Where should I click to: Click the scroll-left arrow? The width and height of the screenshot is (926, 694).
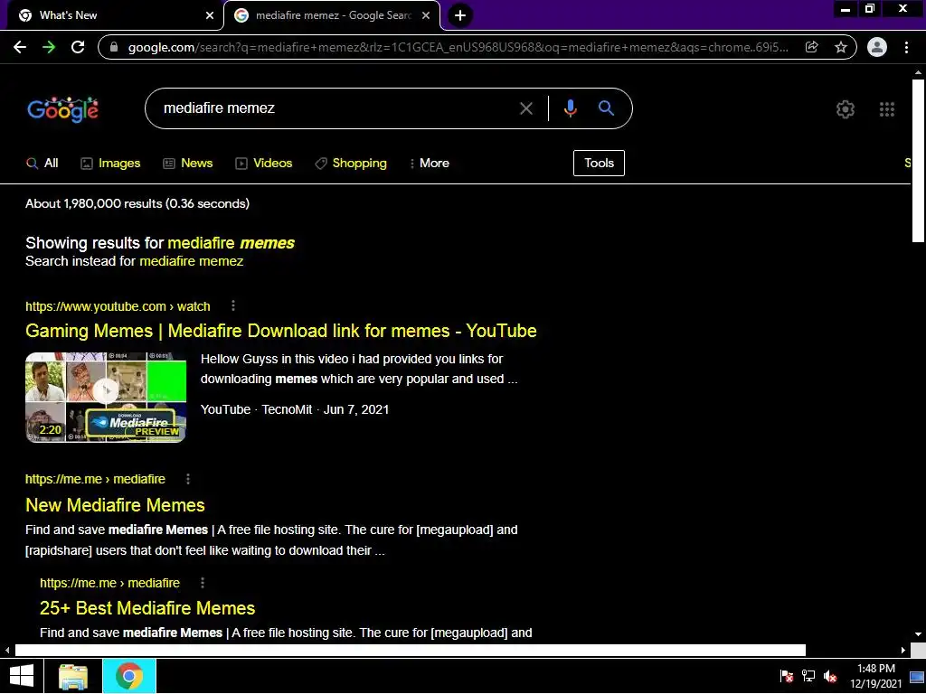7,651
